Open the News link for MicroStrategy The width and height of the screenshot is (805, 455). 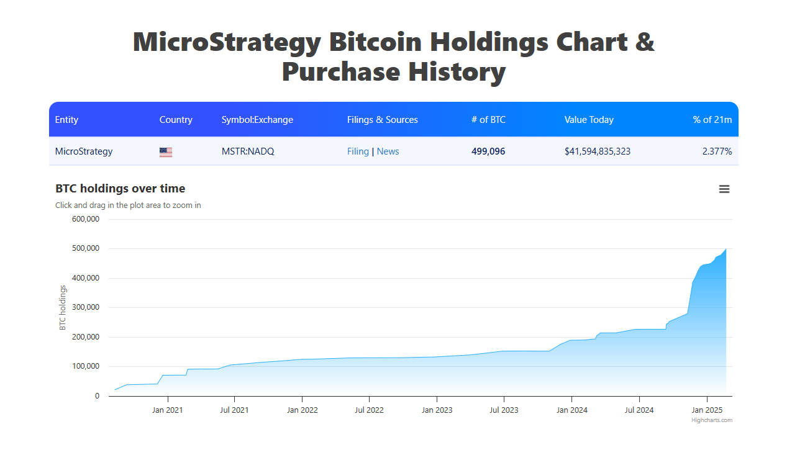pos(388,151)
